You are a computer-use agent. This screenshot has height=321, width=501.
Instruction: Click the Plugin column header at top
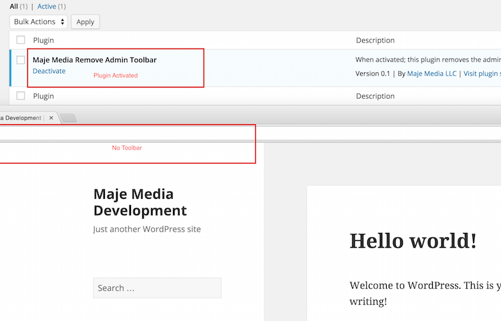click(x=43, y=40)
